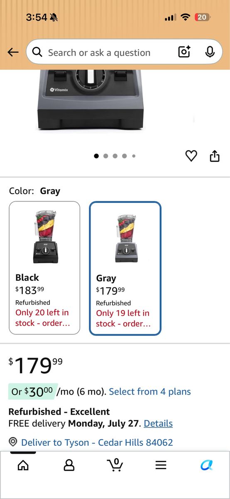Open the account profile icon
The width and height of the screenshot is (230, 499).
pyautogui.click(x=69, y=465)
